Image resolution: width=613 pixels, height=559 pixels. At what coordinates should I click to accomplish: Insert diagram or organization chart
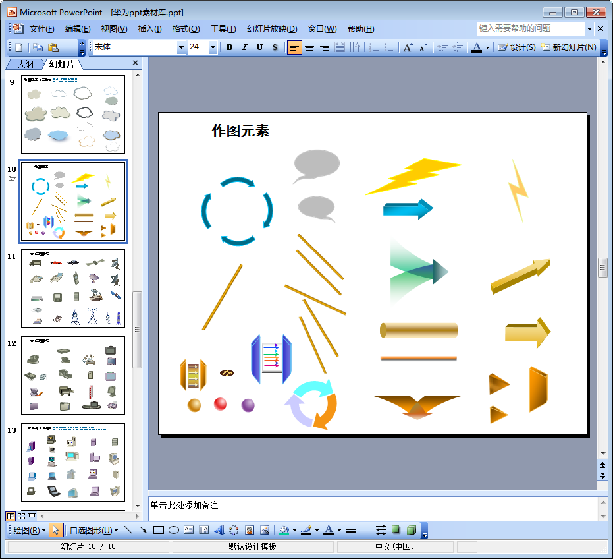coord(234,531)
